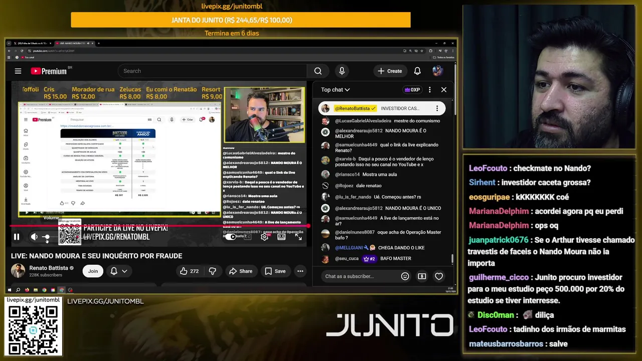Open live chat more options menu
The image size is (642, 361).
click(429, 90)
